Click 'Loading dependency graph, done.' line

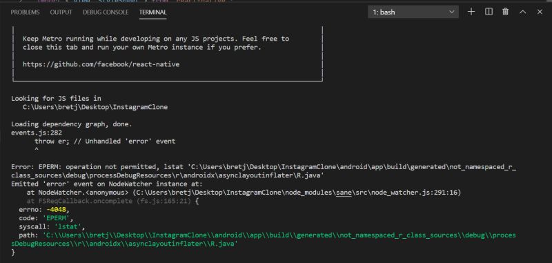72,124
